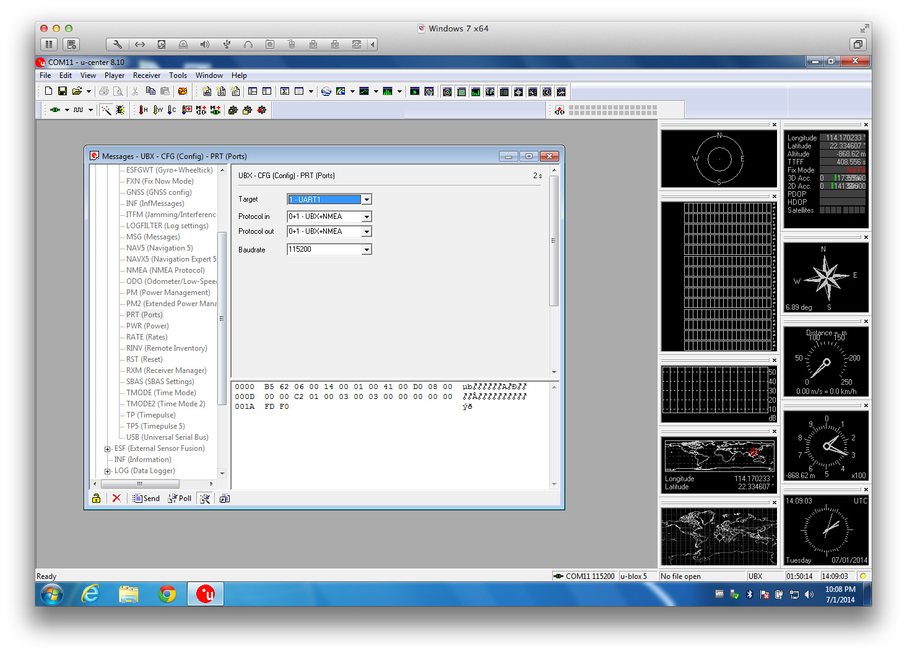Click the debug bug icon in toolbar
Viewport: 907px width, 655px height.
120,109
